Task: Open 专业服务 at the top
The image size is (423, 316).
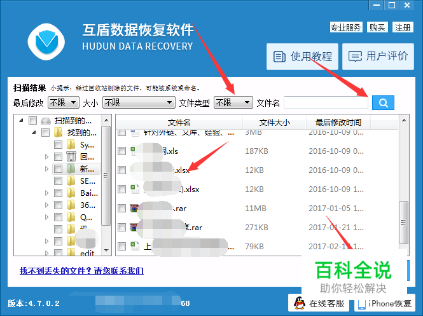Action: tap(346, 27)
